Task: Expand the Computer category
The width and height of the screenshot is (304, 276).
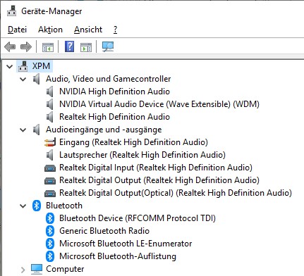Action: coord(23,270)
